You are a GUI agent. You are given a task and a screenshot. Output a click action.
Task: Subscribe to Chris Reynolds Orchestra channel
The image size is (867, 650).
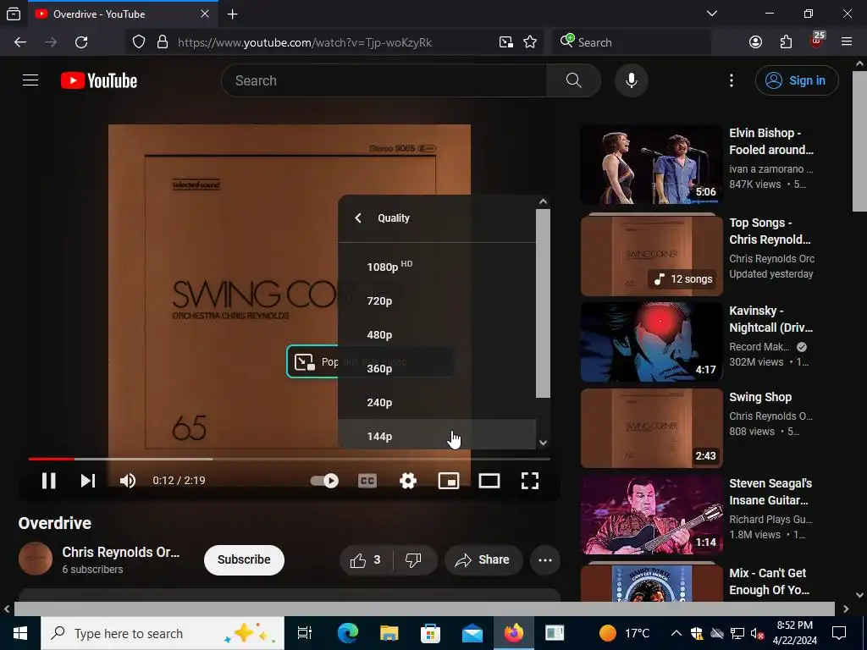[x=244, y=560]
